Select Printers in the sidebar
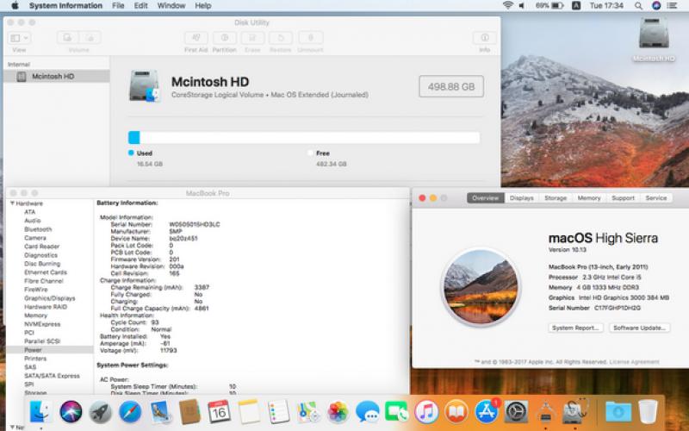The width and height of the screenshot is (689, 431). coord(35,359)
